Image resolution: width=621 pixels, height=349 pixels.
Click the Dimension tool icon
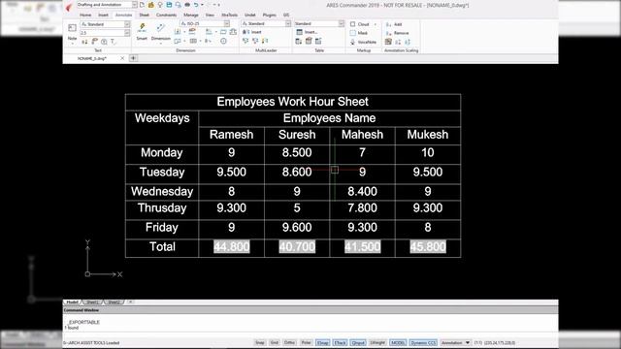click(x=160, y=27)
